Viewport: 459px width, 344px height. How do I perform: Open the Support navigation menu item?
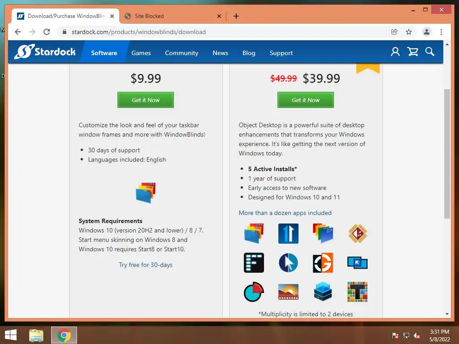[x=281, y=53]
